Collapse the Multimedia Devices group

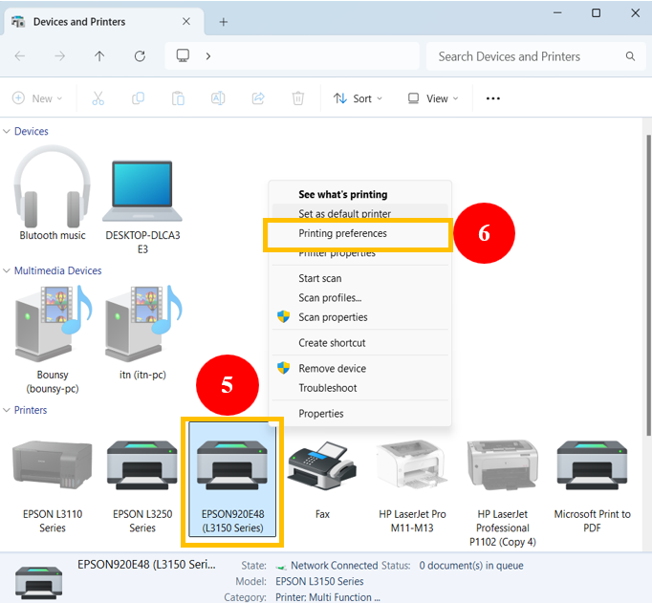coord(8,271)
